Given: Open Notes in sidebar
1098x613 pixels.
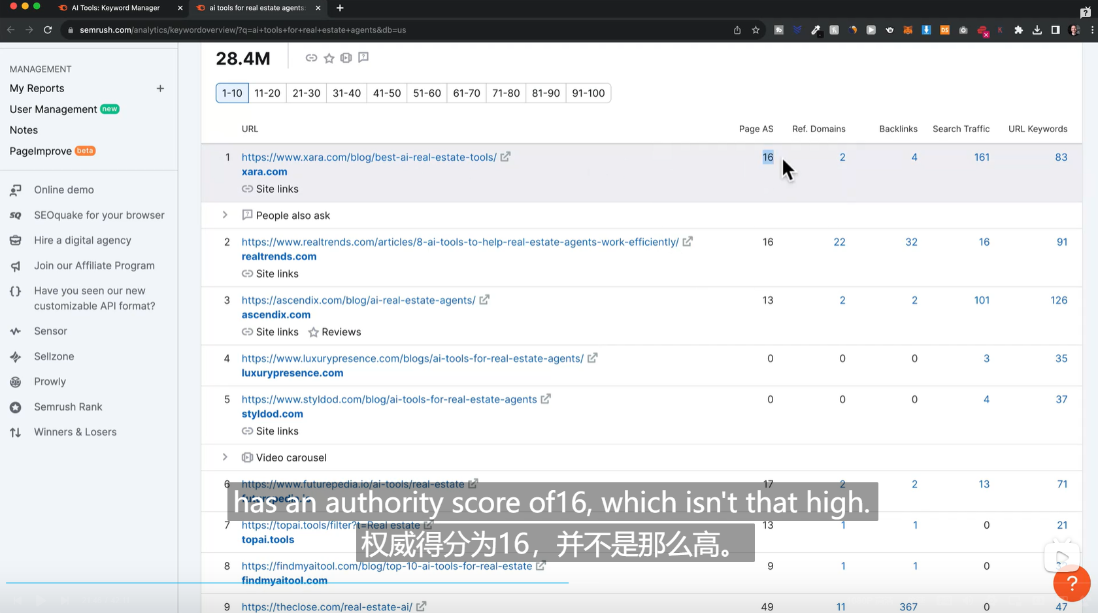Looking at the screenshot, I should [24, 130].
